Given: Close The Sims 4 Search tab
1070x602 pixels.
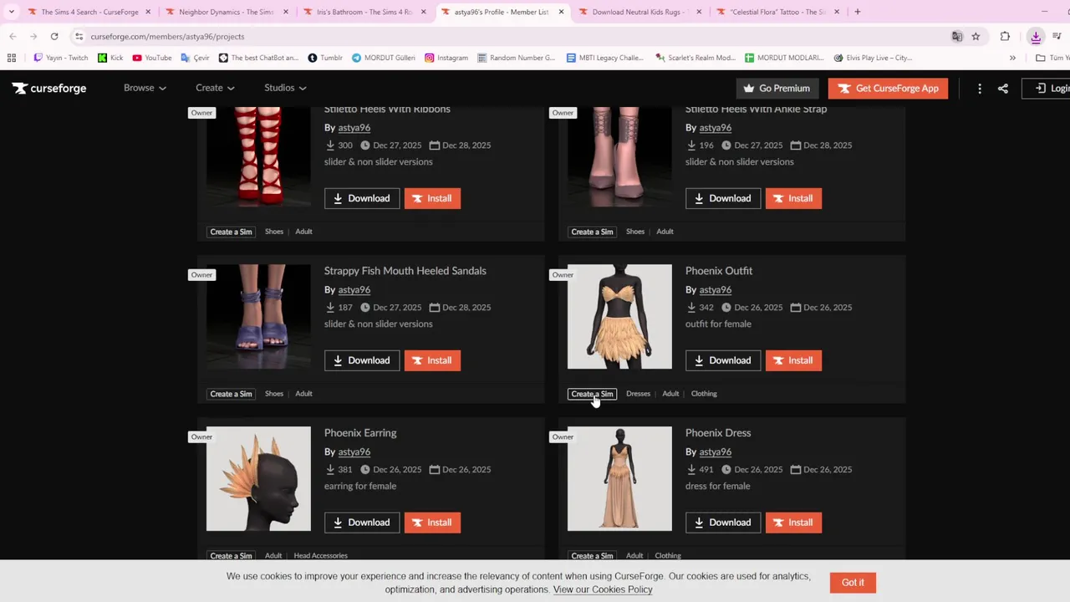Looking at the screenshot, I should point(149,12).
